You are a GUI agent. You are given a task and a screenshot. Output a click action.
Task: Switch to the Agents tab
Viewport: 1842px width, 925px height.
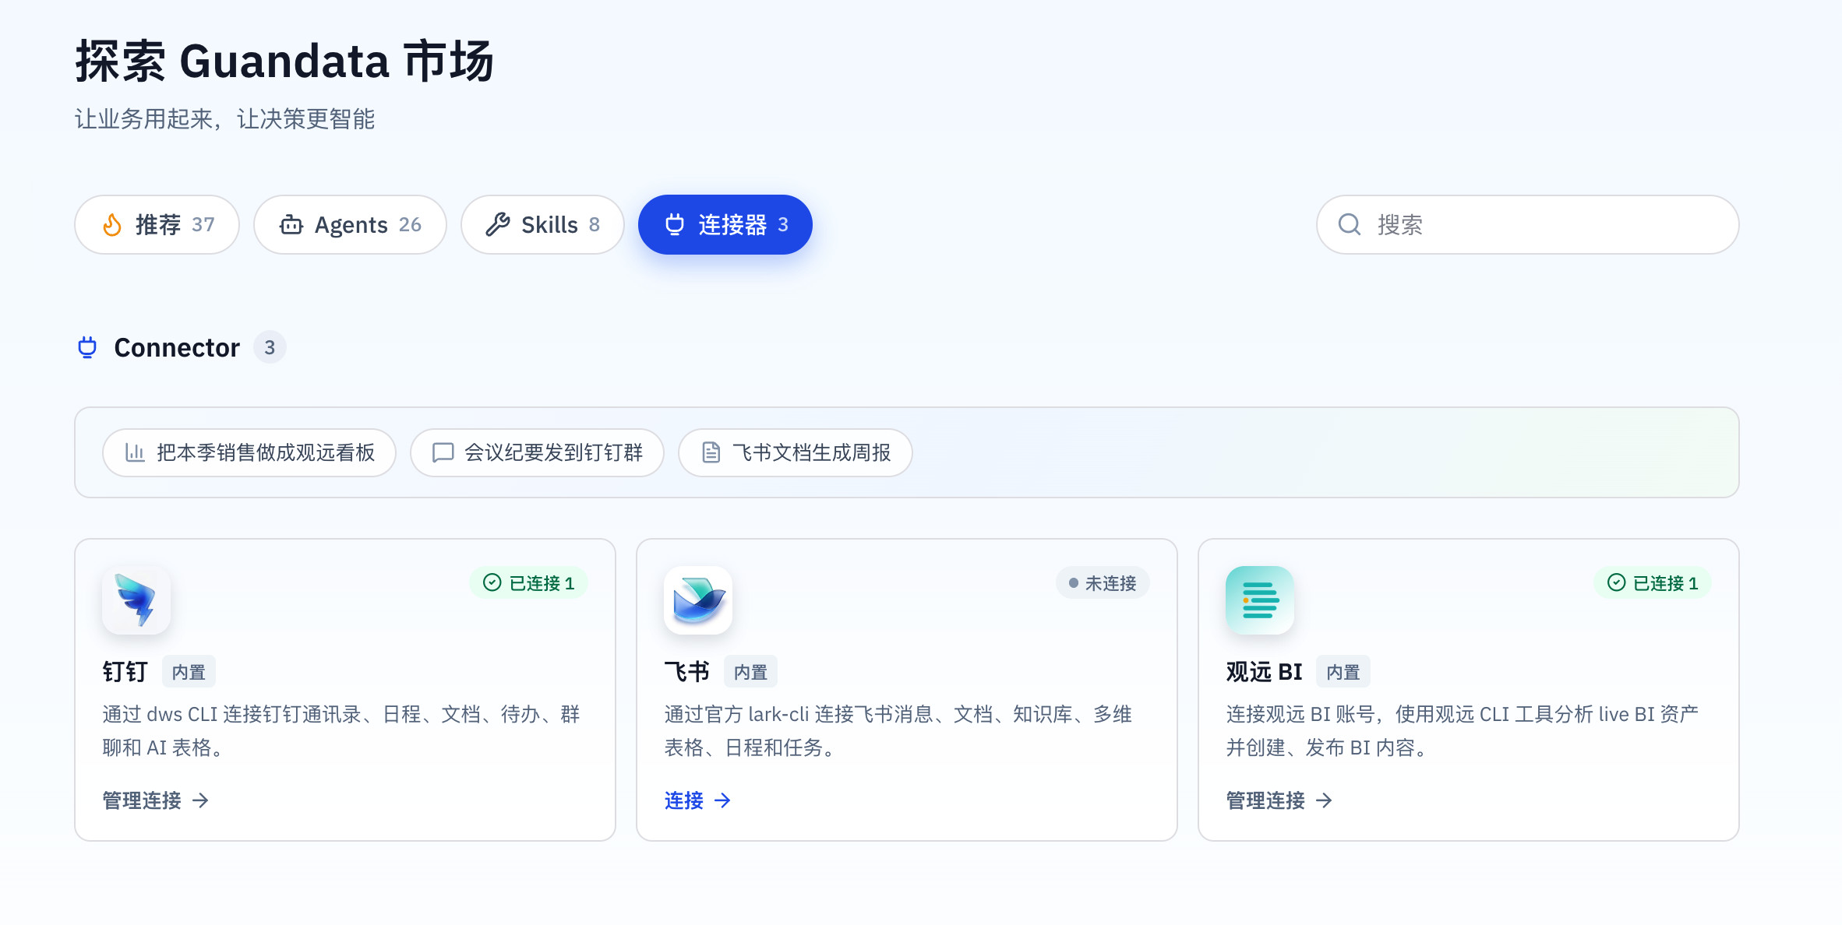pos(350,224)
